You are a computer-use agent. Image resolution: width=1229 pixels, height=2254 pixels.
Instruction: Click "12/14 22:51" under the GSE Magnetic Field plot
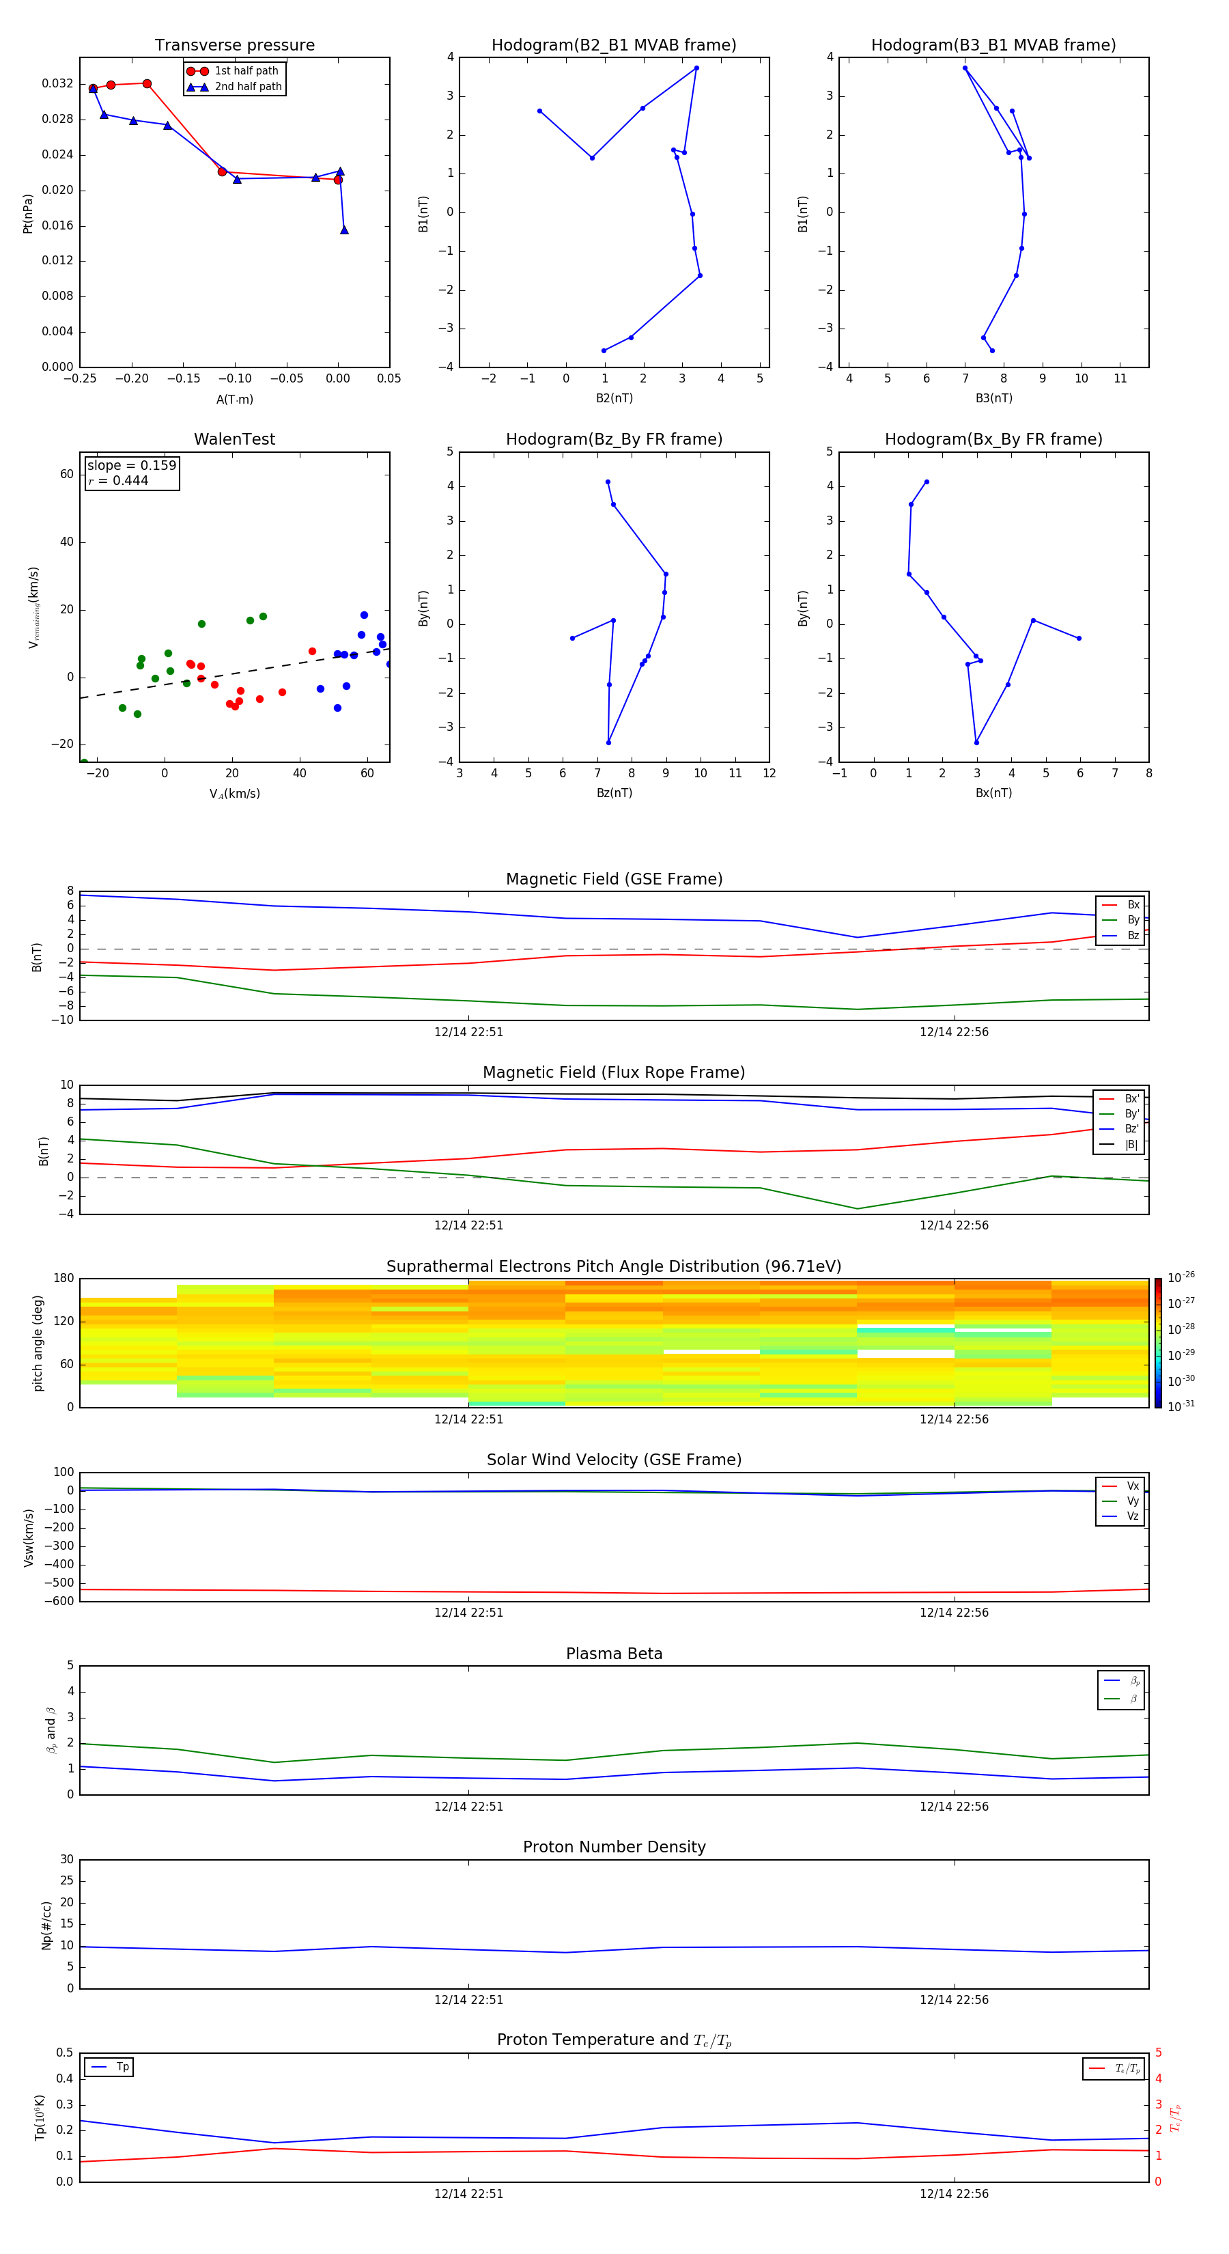[469, 1031]
